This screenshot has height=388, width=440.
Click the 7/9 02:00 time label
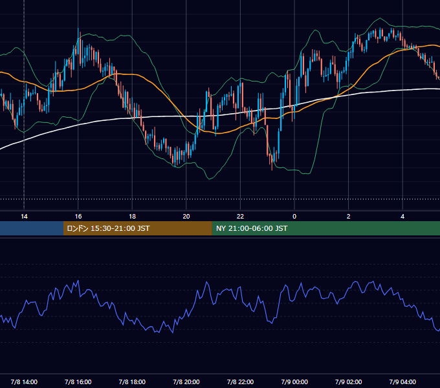click(x=349, y=382)
